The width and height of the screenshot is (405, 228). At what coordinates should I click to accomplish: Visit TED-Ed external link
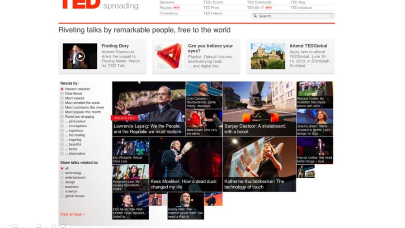tap(253, 8)
